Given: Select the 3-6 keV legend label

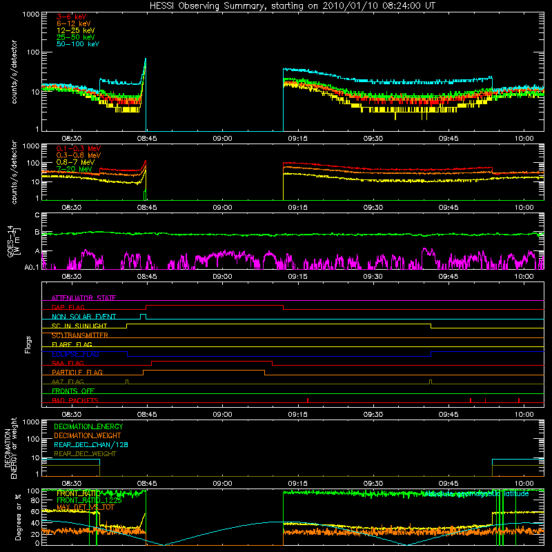Looking at the screenshot, I should [x=72, y=17].
